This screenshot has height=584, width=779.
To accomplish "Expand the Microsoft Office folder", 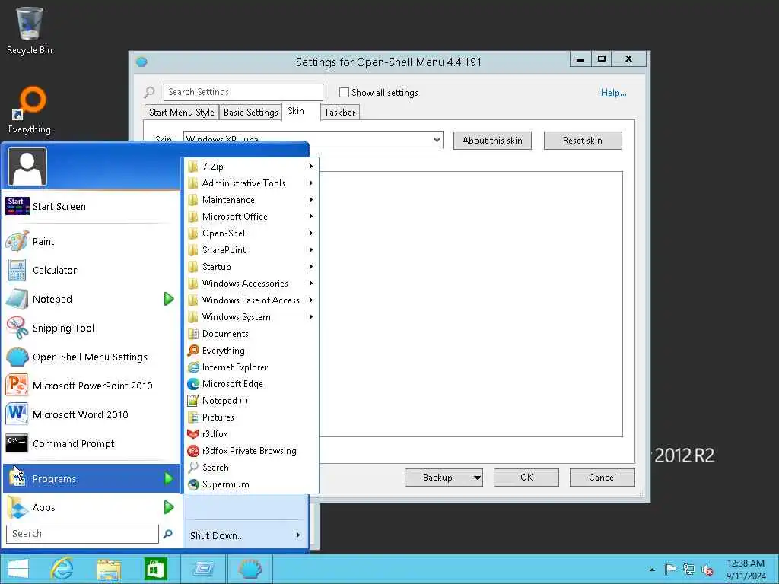I will click(x=251, y=217).
